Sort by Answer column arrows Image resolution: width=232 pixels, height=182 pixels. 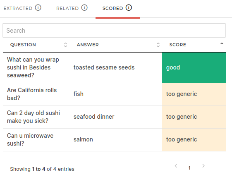158,45
